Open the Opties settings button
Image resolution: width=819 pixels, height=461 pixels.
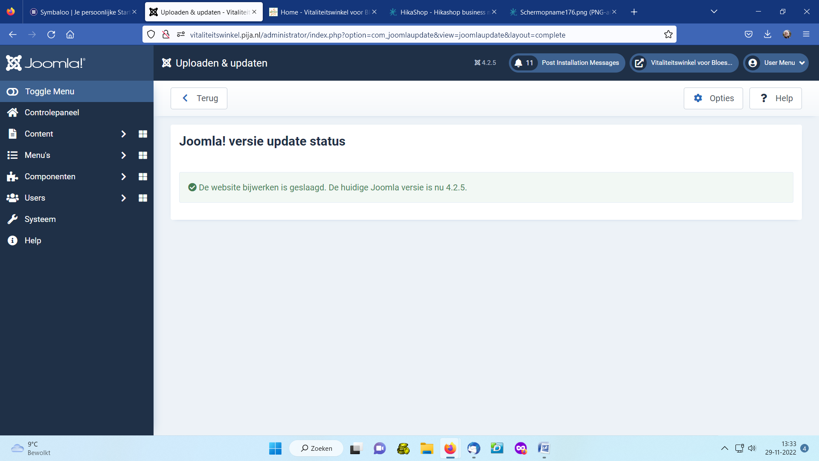pos(713,98)
